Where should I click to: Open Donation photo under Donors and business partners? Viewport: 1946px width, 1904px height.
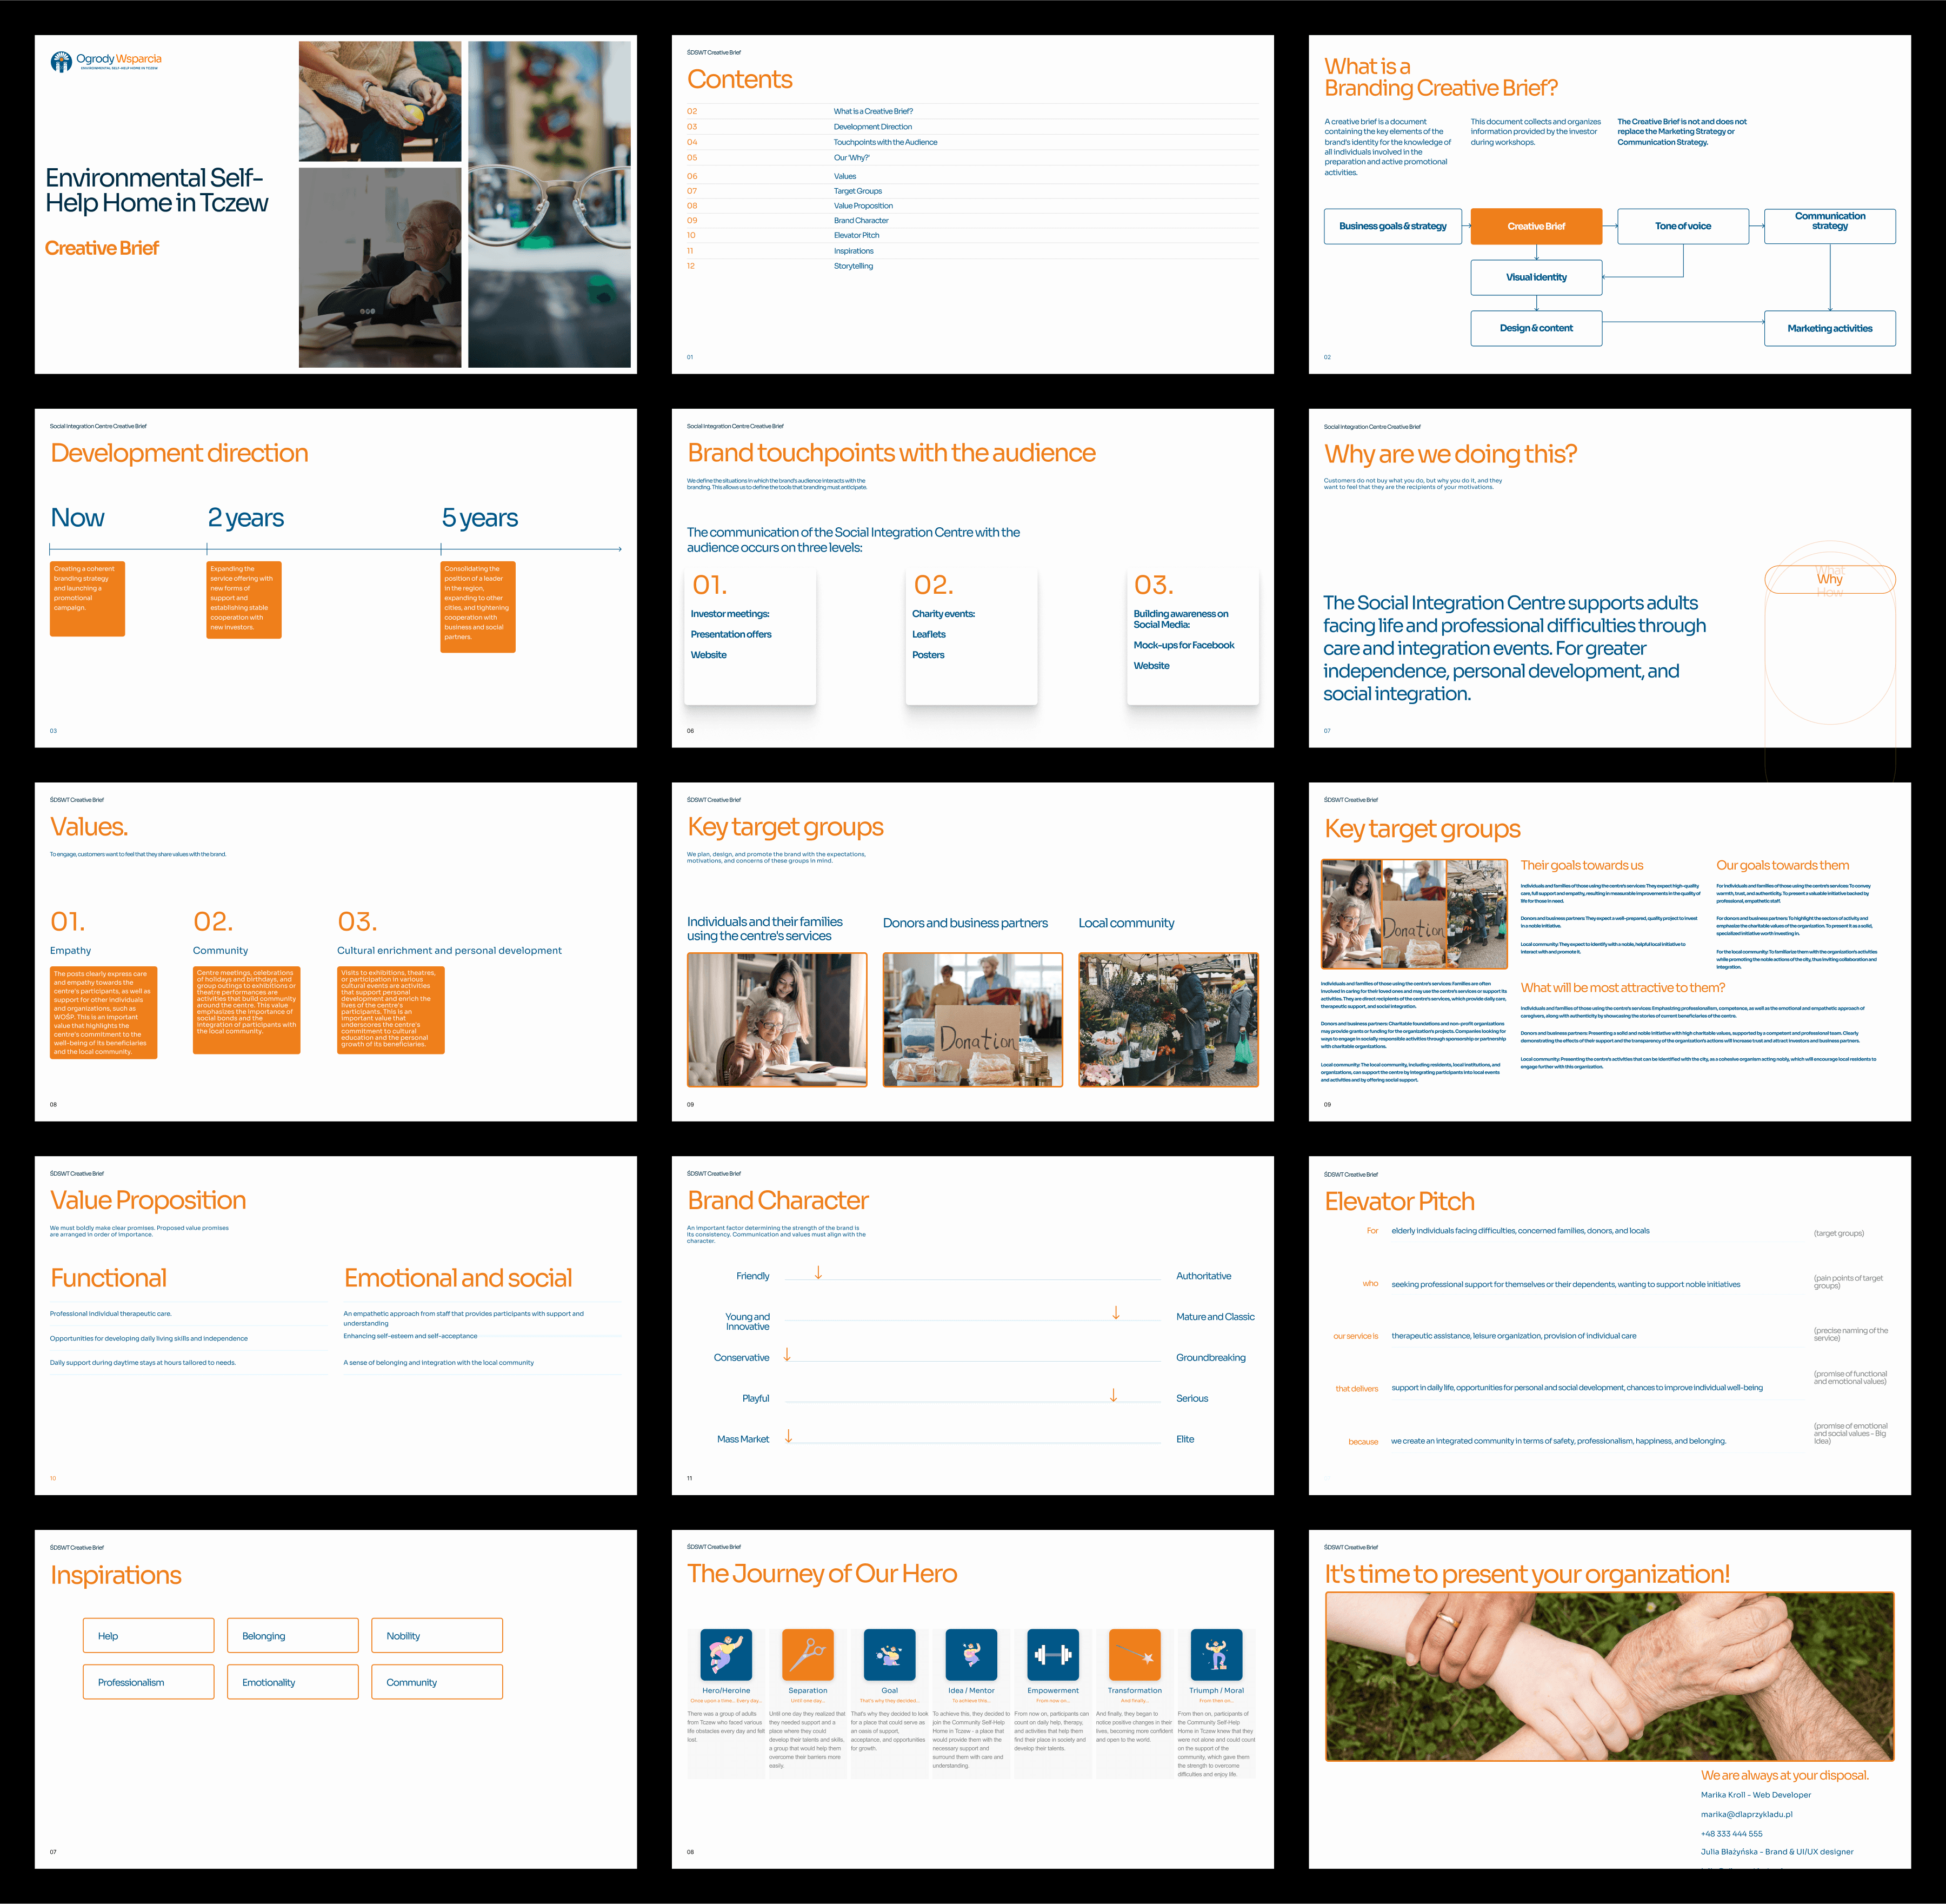coord(972,1019)
